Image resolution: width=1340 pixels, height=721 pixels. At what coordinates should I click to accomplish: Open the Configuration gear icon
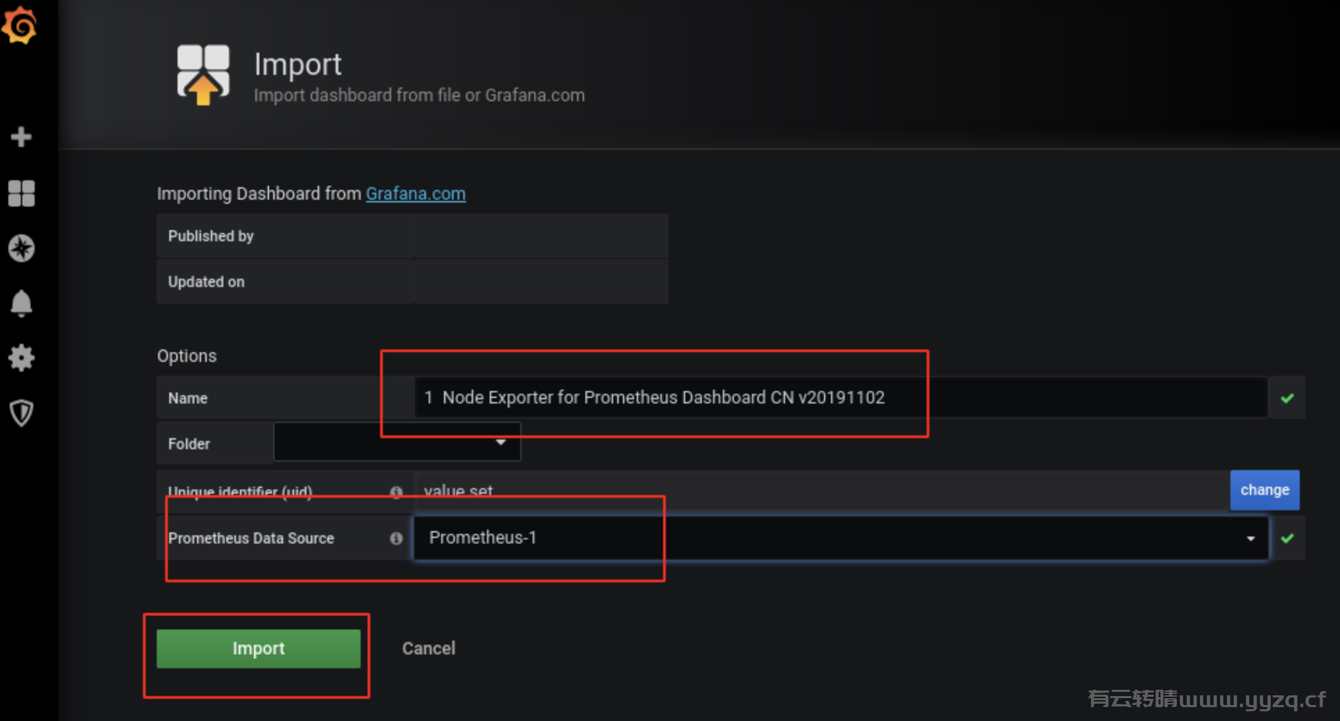pos(22,358)
